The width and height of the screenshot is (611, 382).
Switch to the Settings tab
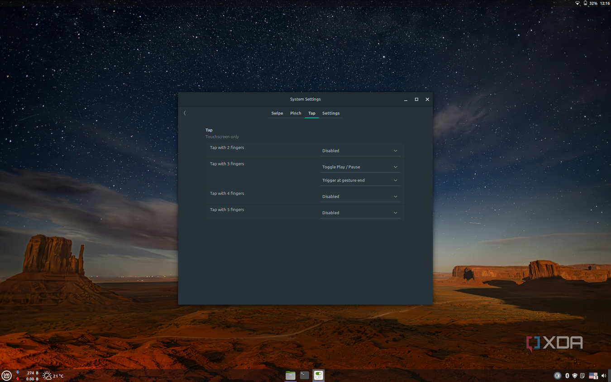pyautogui.click(x=331, y=113)
